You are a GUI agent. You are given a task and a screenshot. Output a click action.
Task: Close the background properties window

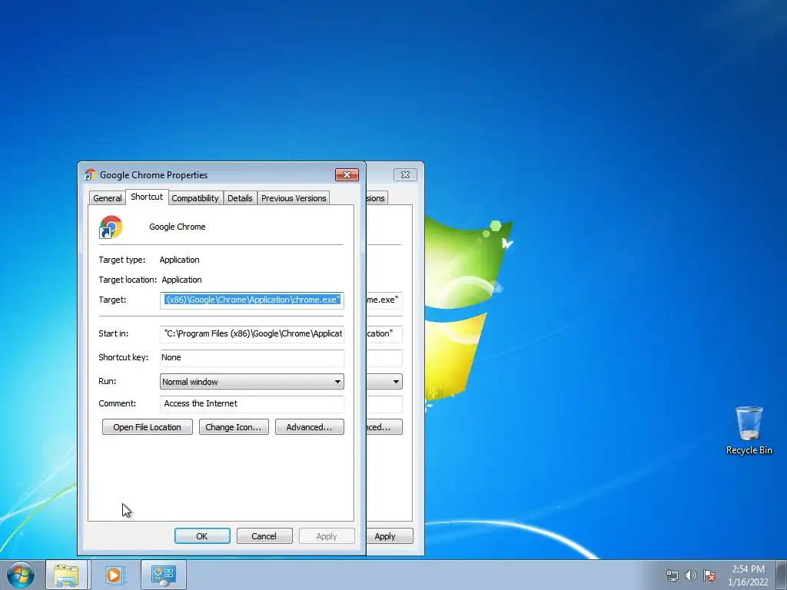click(x=406, y=174)
